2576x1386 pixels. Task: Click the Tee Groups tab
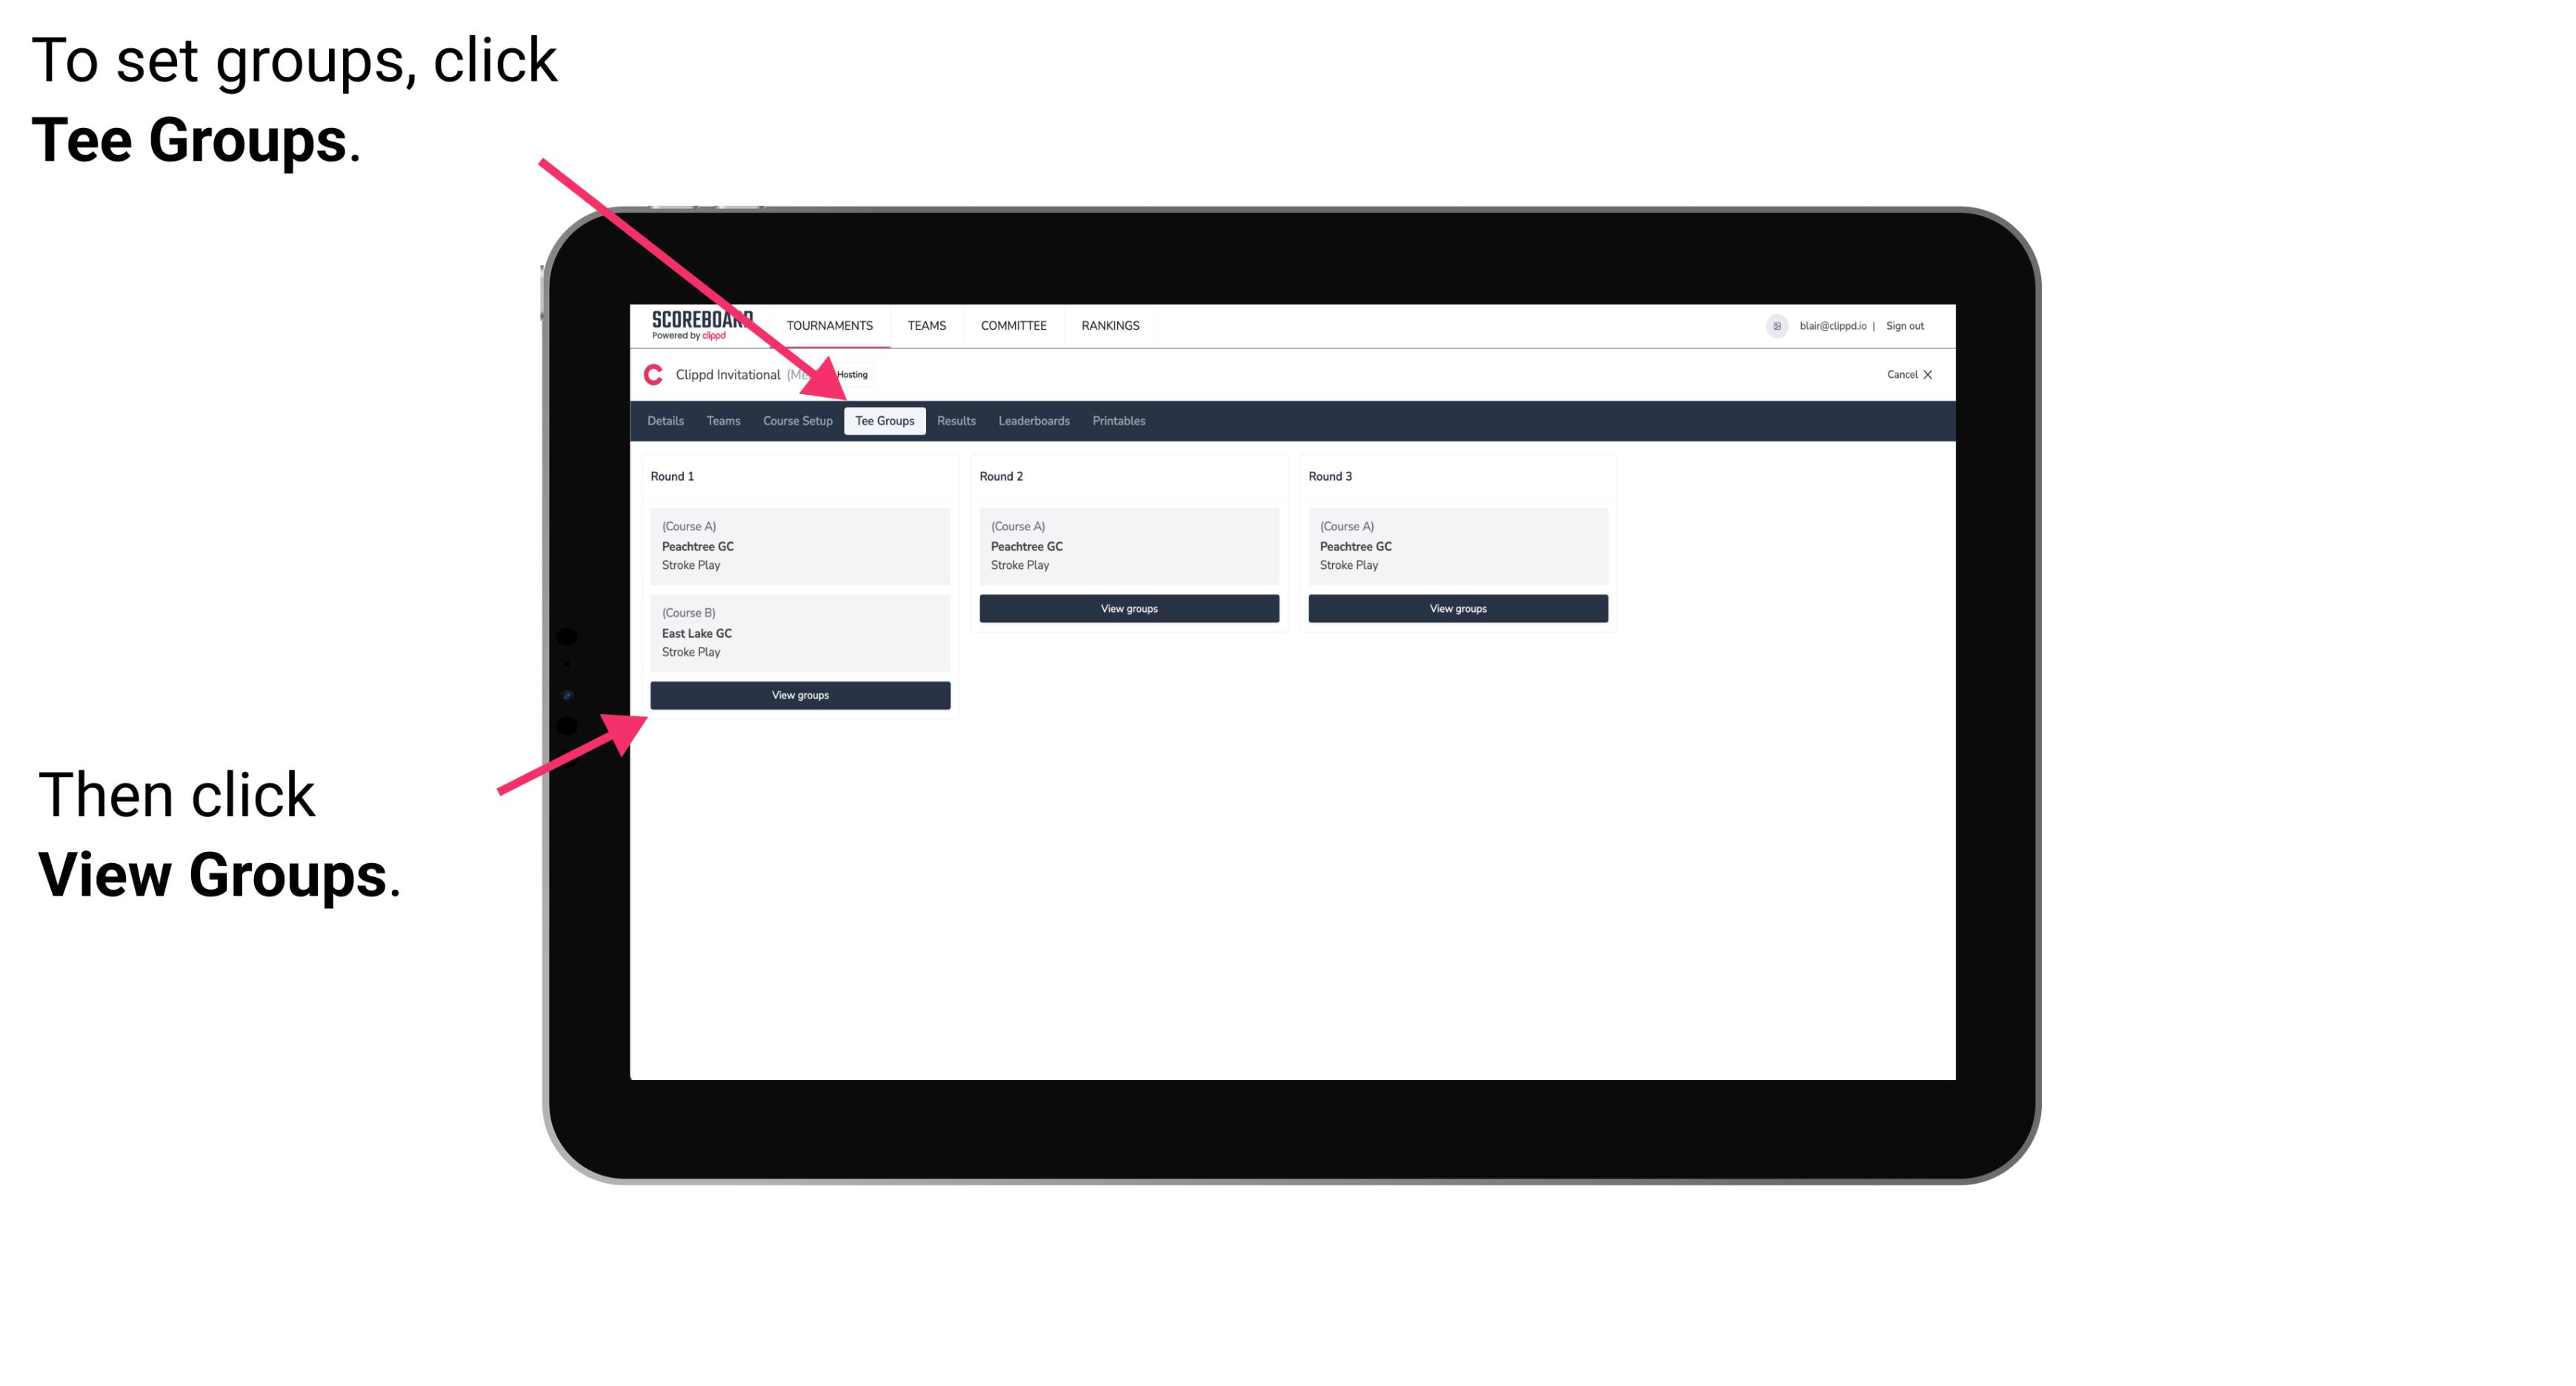[885, 422]
